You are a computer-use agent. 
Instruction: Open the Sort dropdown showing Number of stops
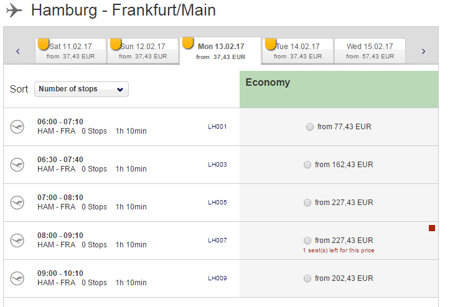click(x=82, y=89)
